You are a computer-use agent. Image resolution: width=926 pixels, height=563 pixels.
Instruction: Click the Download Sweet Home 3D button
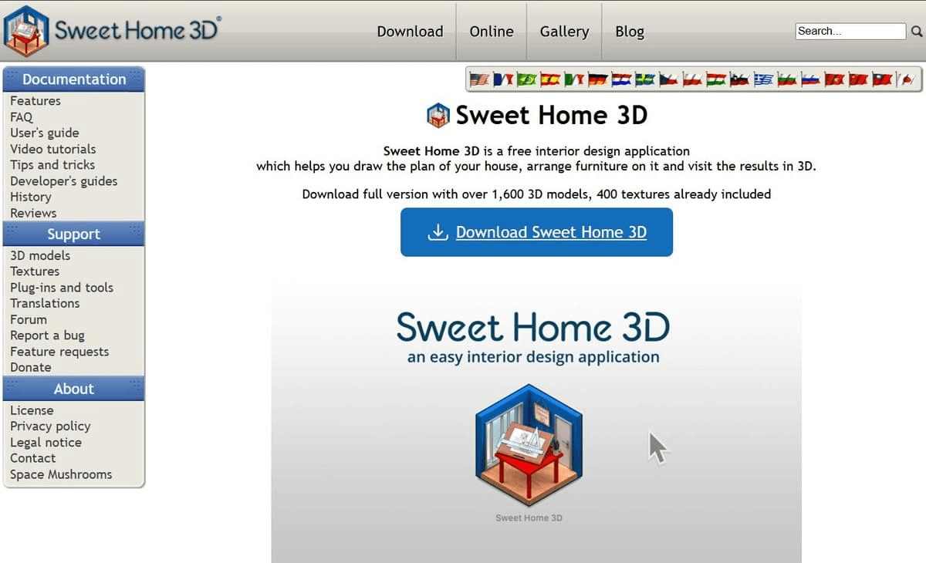(x=536, y=232)
